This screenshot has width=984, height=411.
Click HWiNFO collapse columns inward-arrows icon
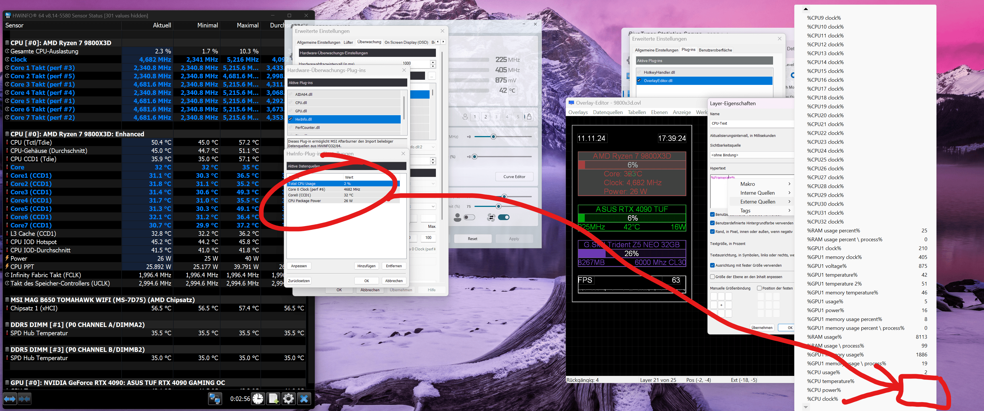(x=24, y=399)
